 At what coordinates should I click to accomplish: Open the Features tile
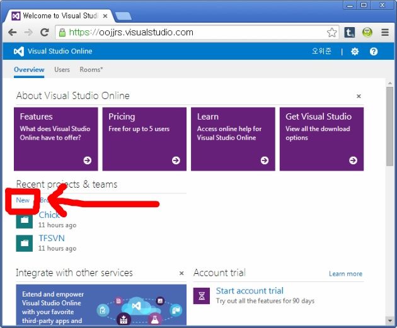(56, 139)
